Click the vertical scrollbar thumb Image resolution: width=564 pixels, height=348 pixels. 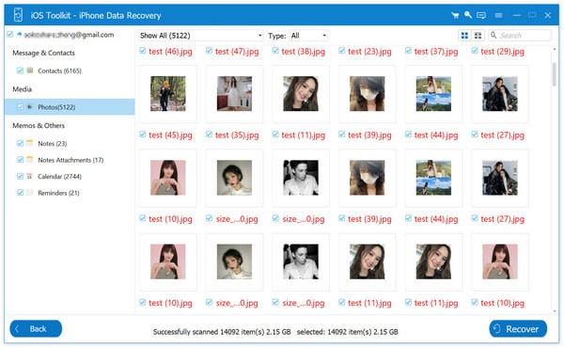click(555, 74)
